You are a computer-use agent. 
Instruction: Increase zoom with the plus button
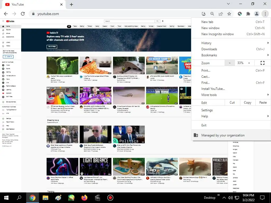(x=249, y=63)
